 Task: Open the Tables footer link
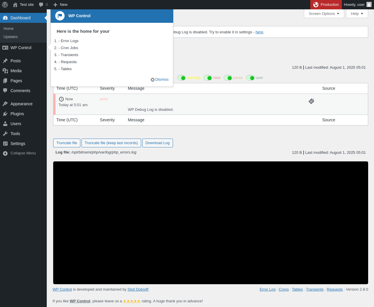(297, 289)
